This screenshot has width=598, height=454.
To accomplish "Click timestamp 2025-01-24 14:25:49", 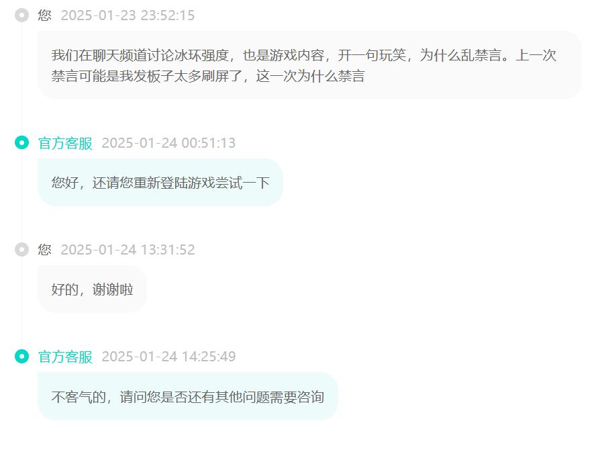I will 168,357.
